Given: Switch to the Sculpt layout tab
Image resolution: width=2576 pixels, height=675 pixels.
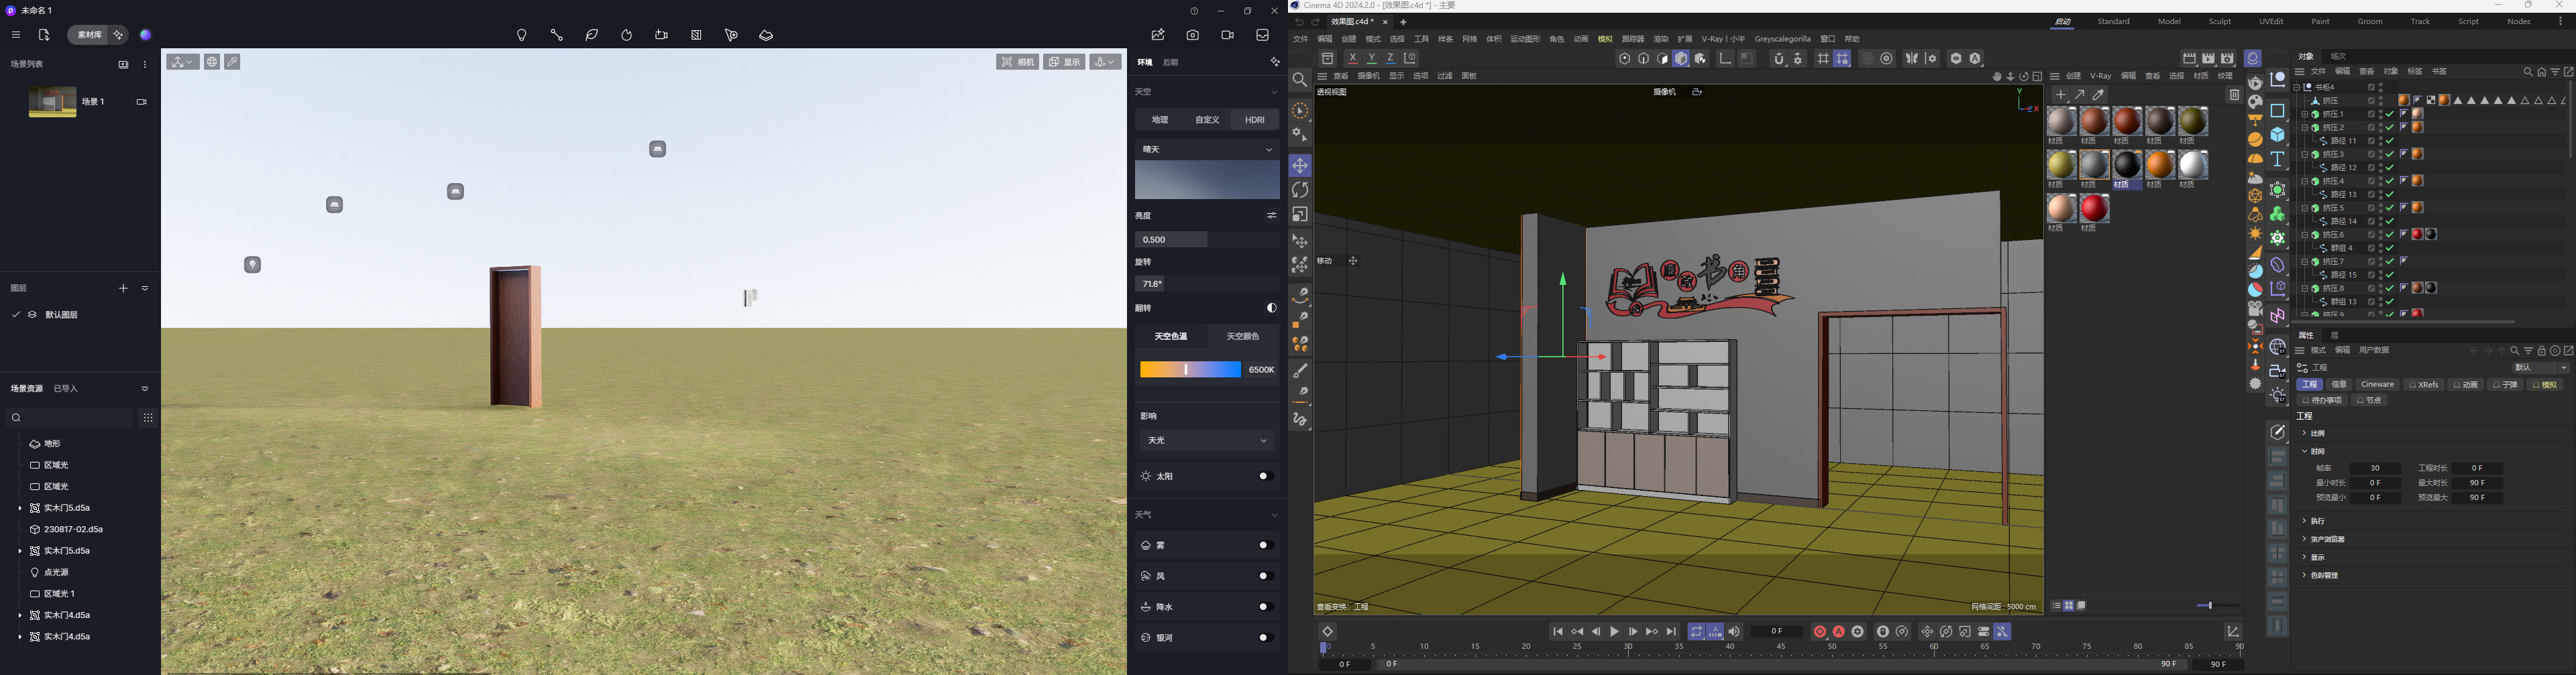Looking at the screenshot, I should tap(2220, 22).
